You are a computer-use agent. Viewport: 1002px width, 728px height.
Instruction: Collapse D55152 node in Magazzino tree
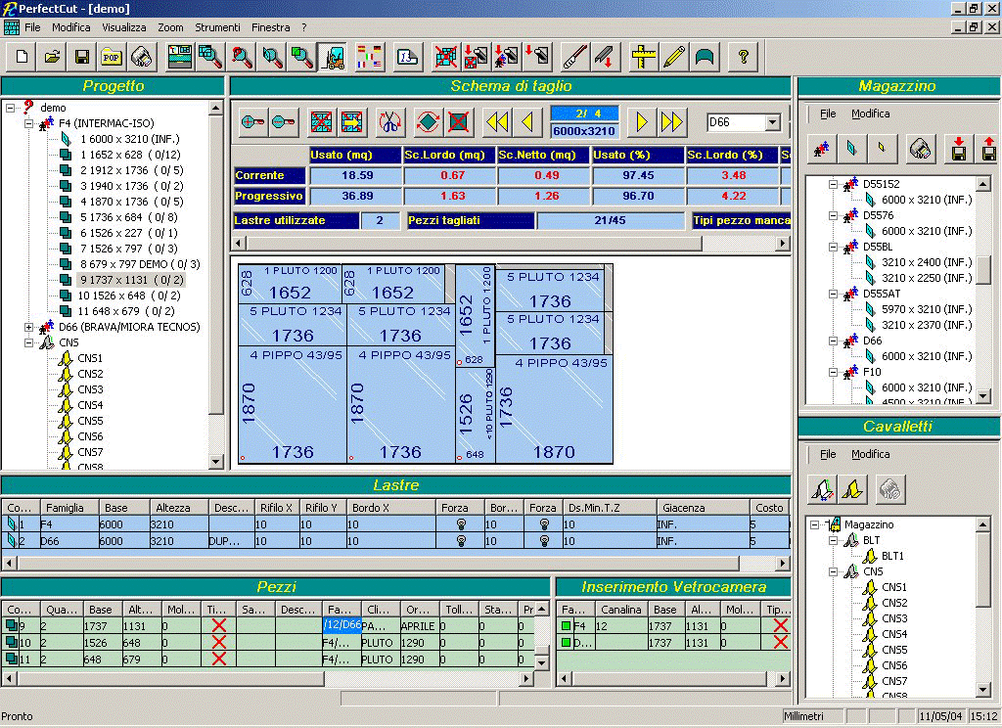(x=834, y=184)
